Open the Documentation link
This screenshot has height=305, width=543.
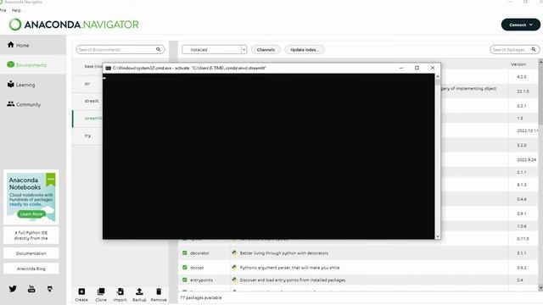pos(31,253)
